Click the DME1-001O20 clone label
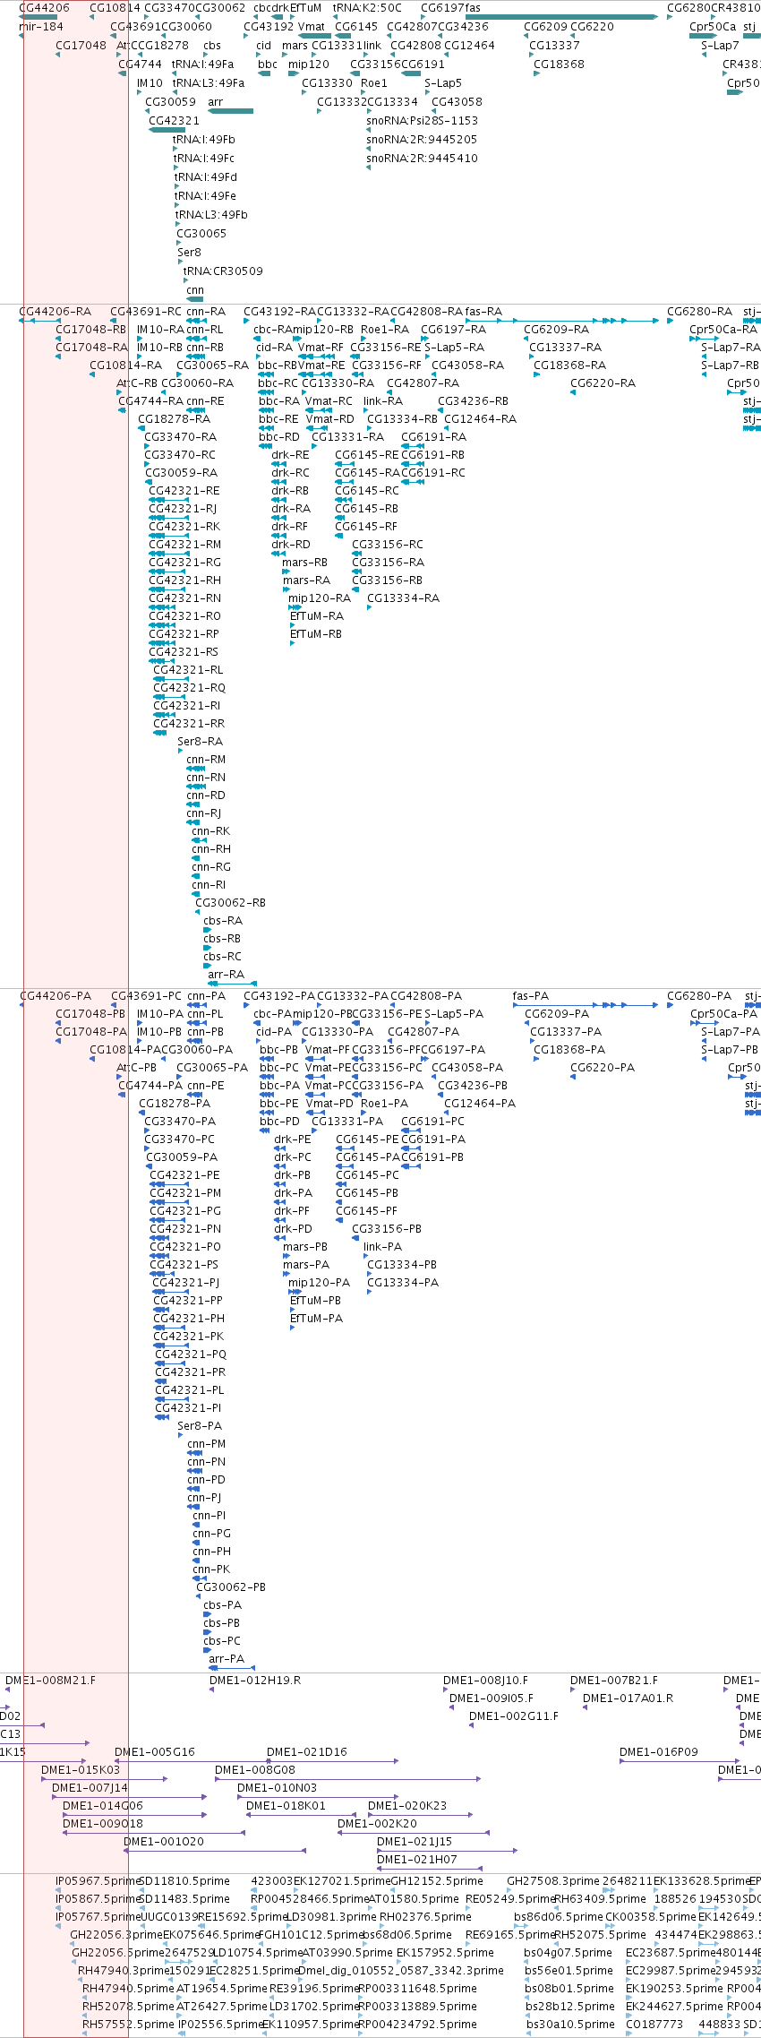Viewport: 761px width, 2038px height. click(164, 1842)
